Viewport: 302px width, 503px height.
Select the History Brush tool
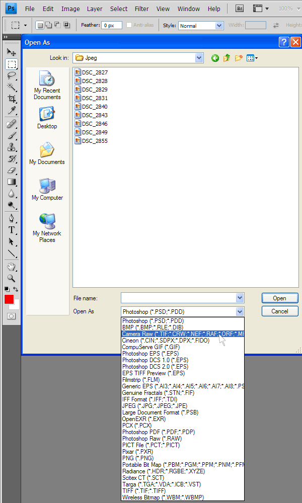(x=12, y=158)
